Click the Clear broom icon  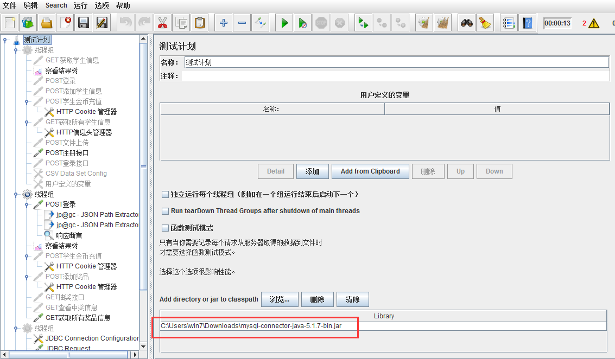(424, 23)
